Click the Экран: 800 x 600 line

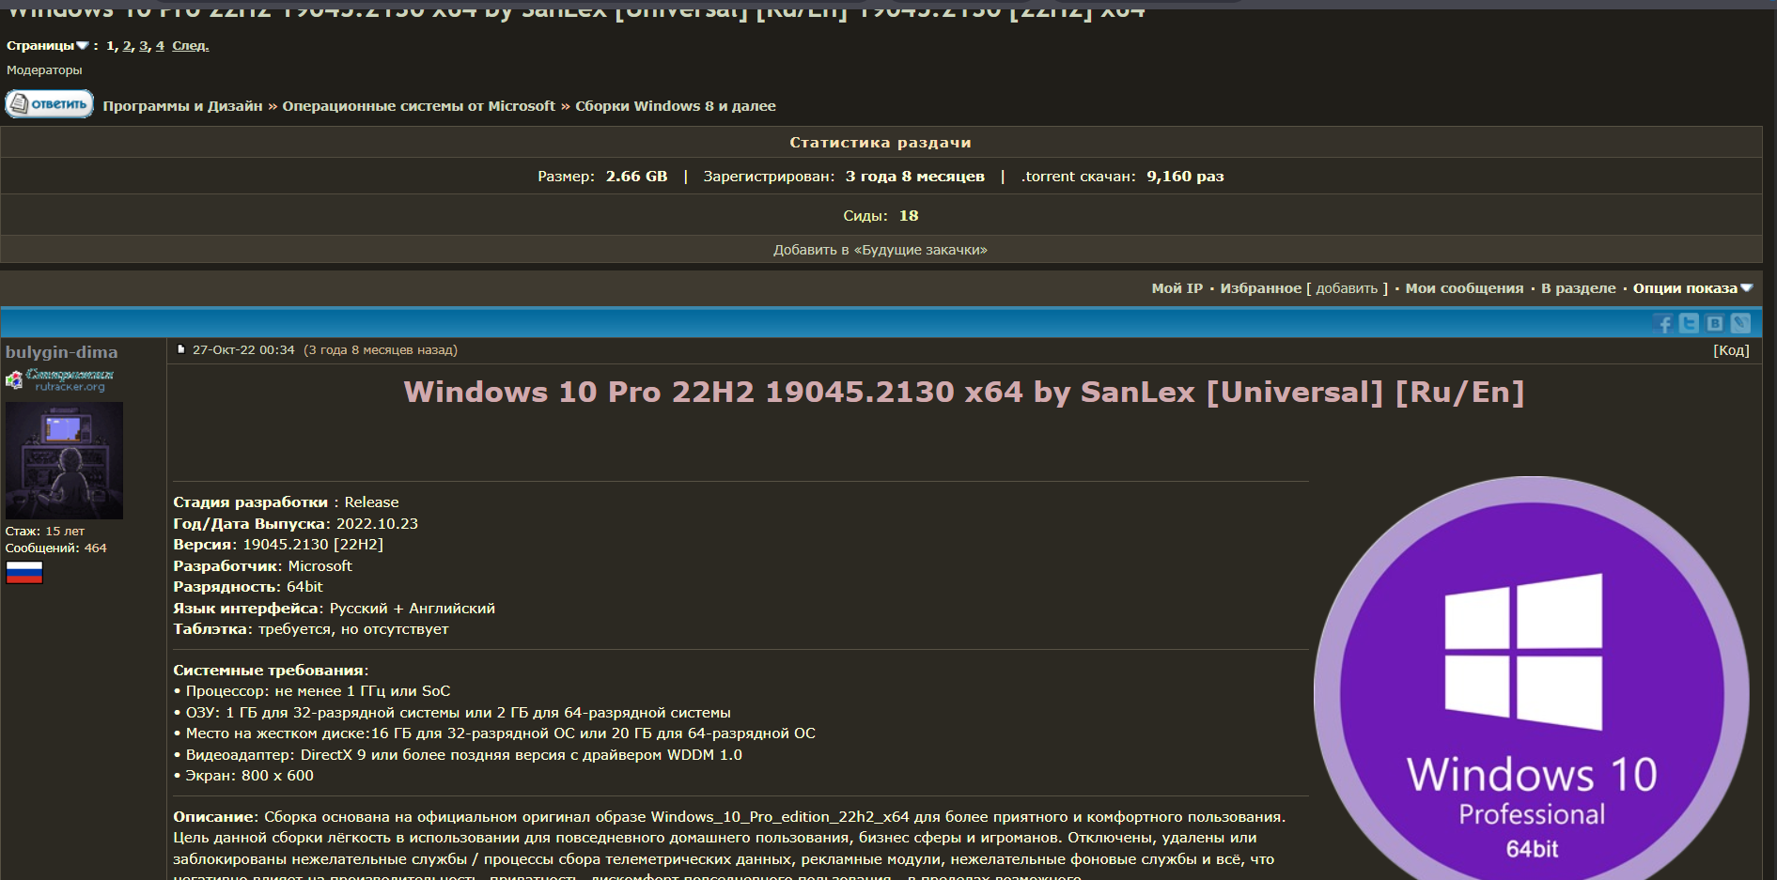(243, 776)
